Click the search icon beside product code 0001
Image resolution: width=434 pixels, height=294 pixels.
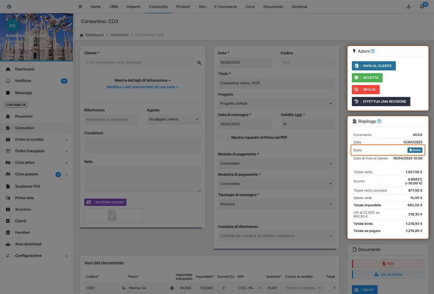(124, 288)
